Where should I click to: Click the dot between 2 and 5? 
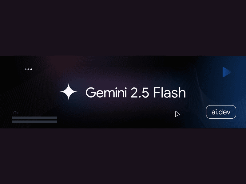140,97
